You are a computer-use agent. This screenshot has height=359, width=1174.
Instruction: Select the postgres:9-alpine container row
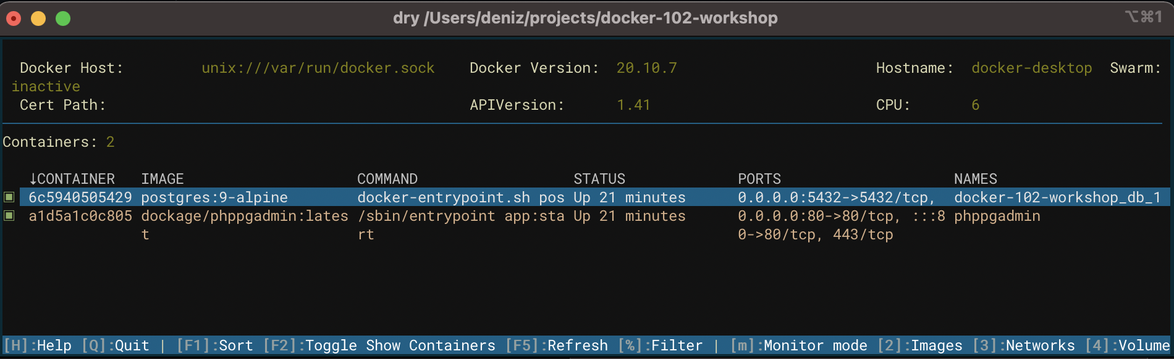click(214, 197)
